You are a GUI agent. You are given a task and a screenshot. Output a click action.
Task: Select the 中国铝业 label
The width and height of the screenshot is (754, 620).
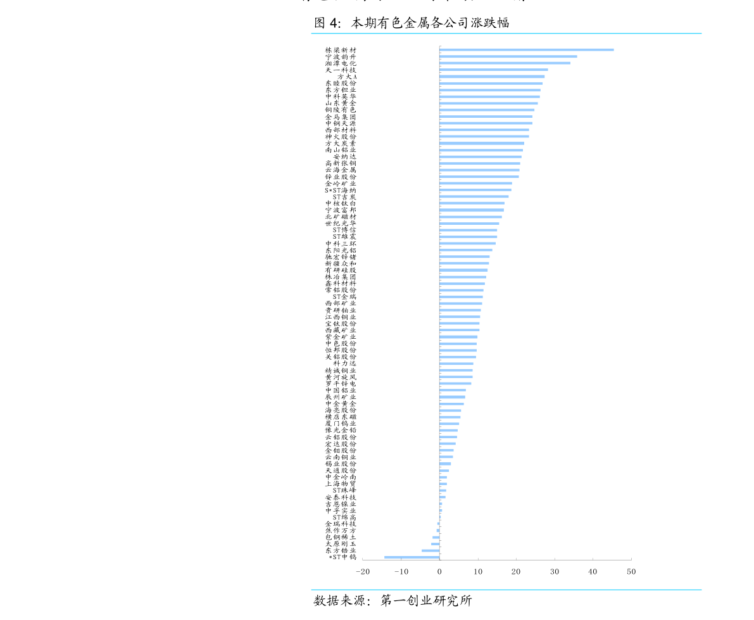tap(341, 391)
